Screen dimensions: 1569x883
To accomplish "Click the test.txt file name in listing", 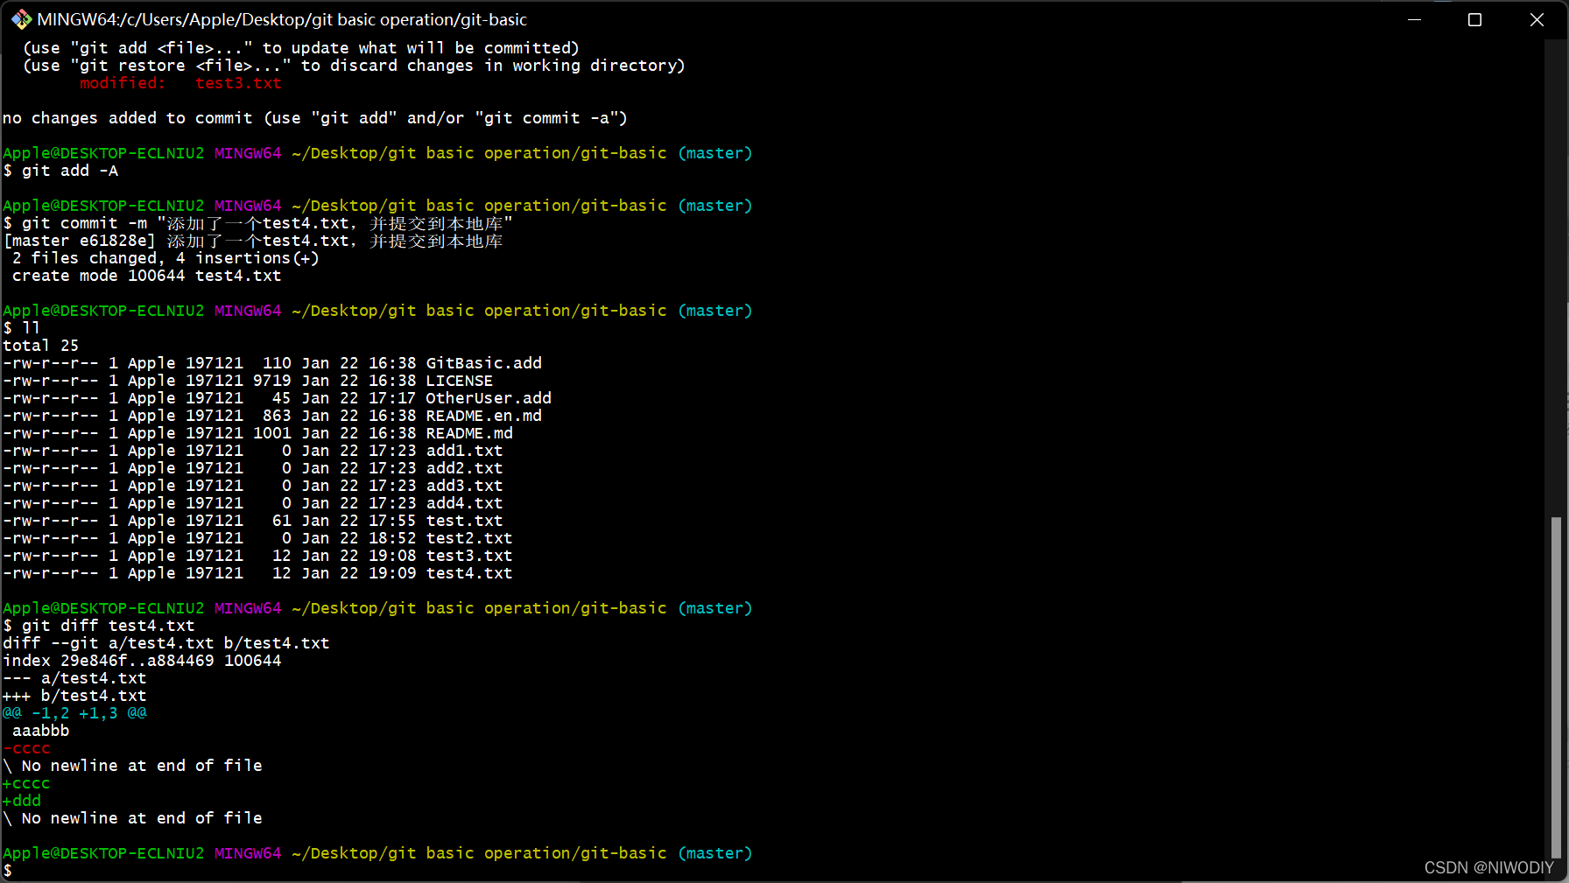I will tap(465, 521).
